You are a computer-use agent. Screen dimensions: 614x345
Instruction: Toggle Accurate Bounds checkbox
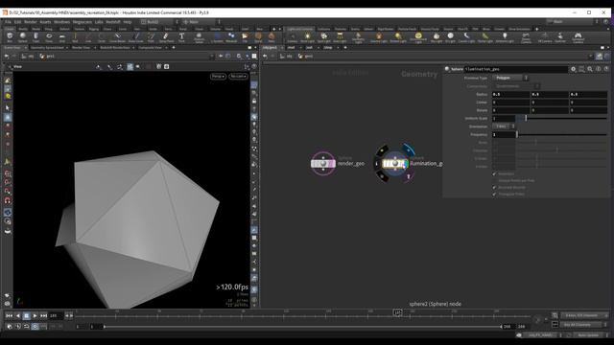pyautogui.click(x=494, y=188)
